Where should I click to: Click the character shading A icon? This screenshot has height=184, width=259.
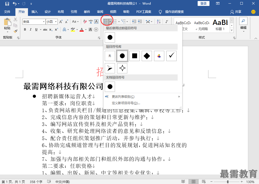[90, 30]
